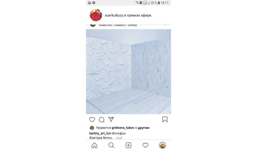Open post options three-dot menu
Viewport: 257px width, 151px height.
click(x=165, y=25)
